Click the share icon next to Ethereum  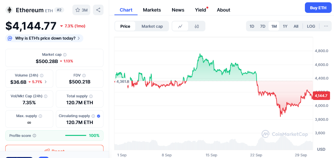pos(98,10)
